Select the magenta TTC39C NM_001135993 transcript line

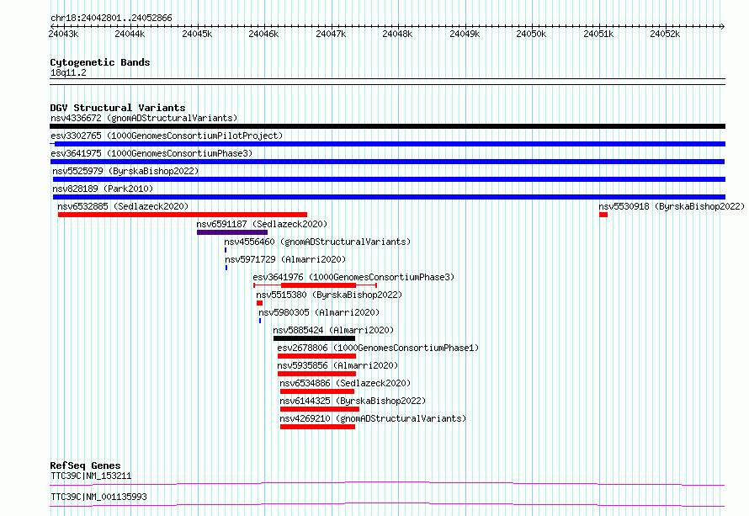click(387, 504)
